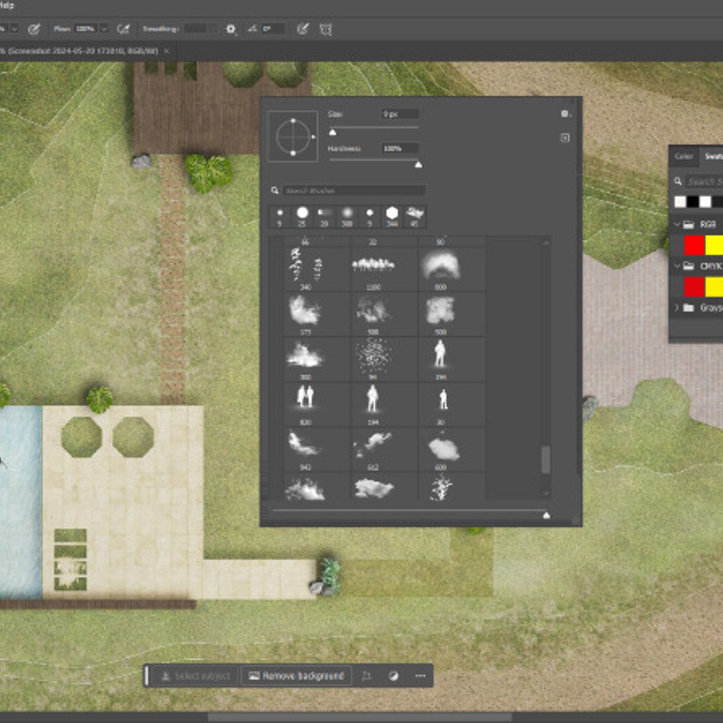Toggle pressure controls opacity button

36,28
